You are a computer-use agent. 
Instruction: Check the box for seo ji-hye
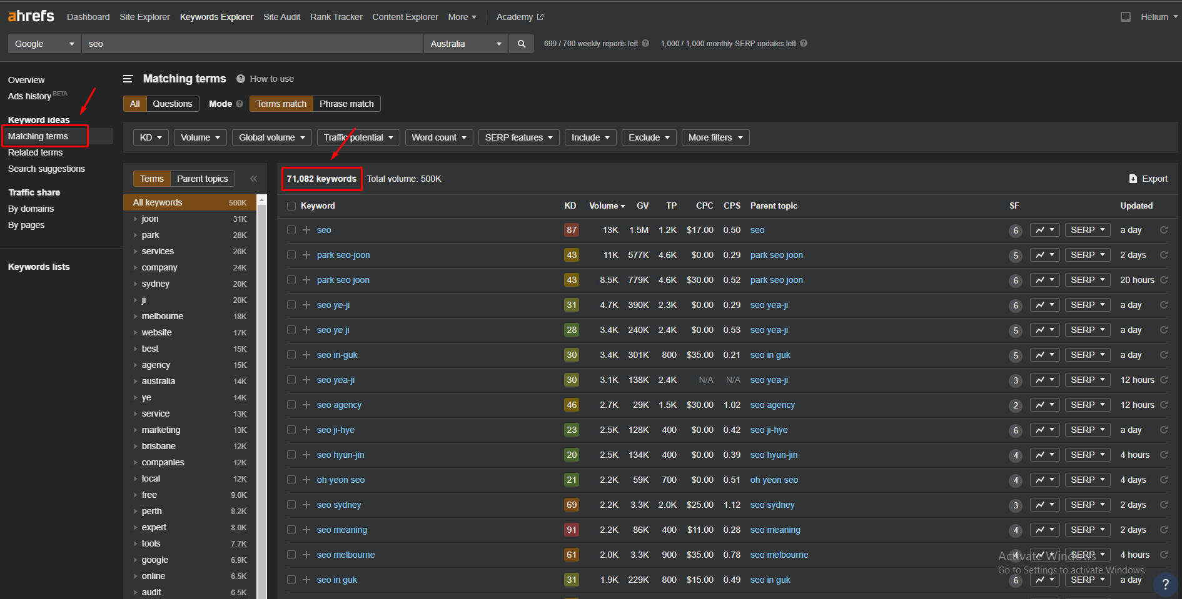[291, 430]
